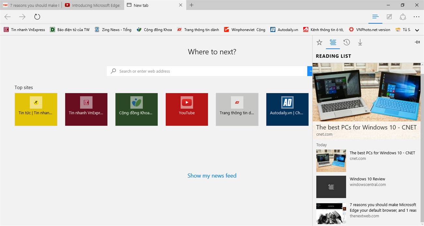Open VNPhoto.net version favorite
Viewport: 424px width, 226px height.
(x=370, y=30)
